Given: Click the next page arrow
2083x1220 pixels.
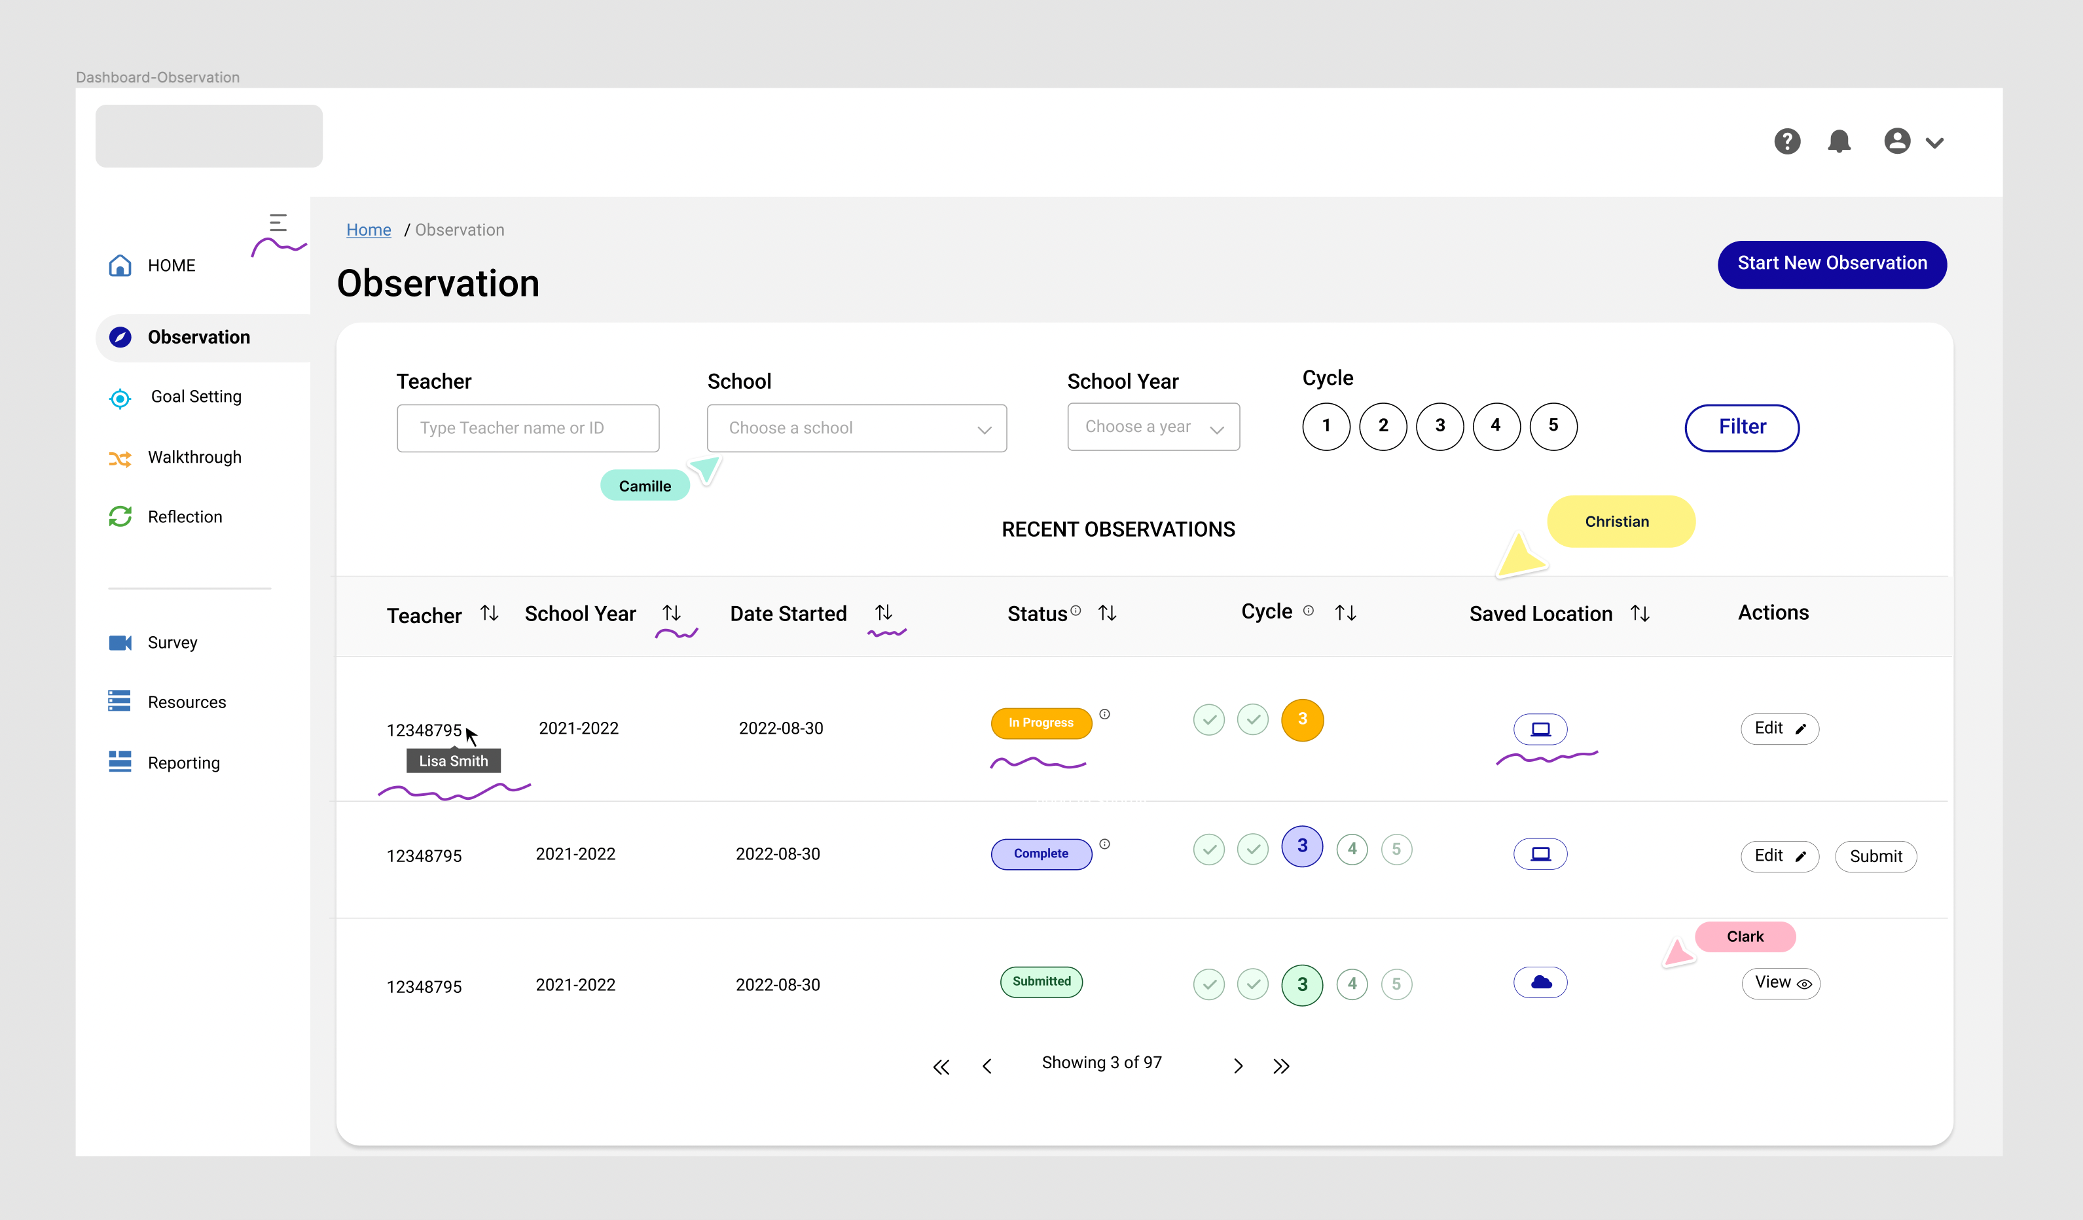Looking at the screenshot, I should pyautogui.click(x=1237, y=1066).
